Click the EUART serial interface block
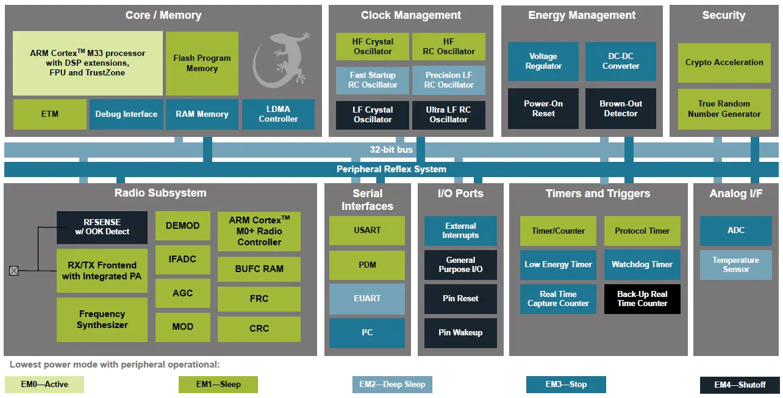The image size is (783, 398). tap(367, 299)
